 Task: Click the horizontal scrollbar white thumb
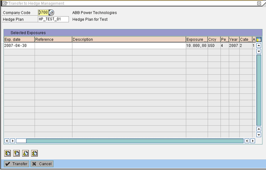pos(21,141)
